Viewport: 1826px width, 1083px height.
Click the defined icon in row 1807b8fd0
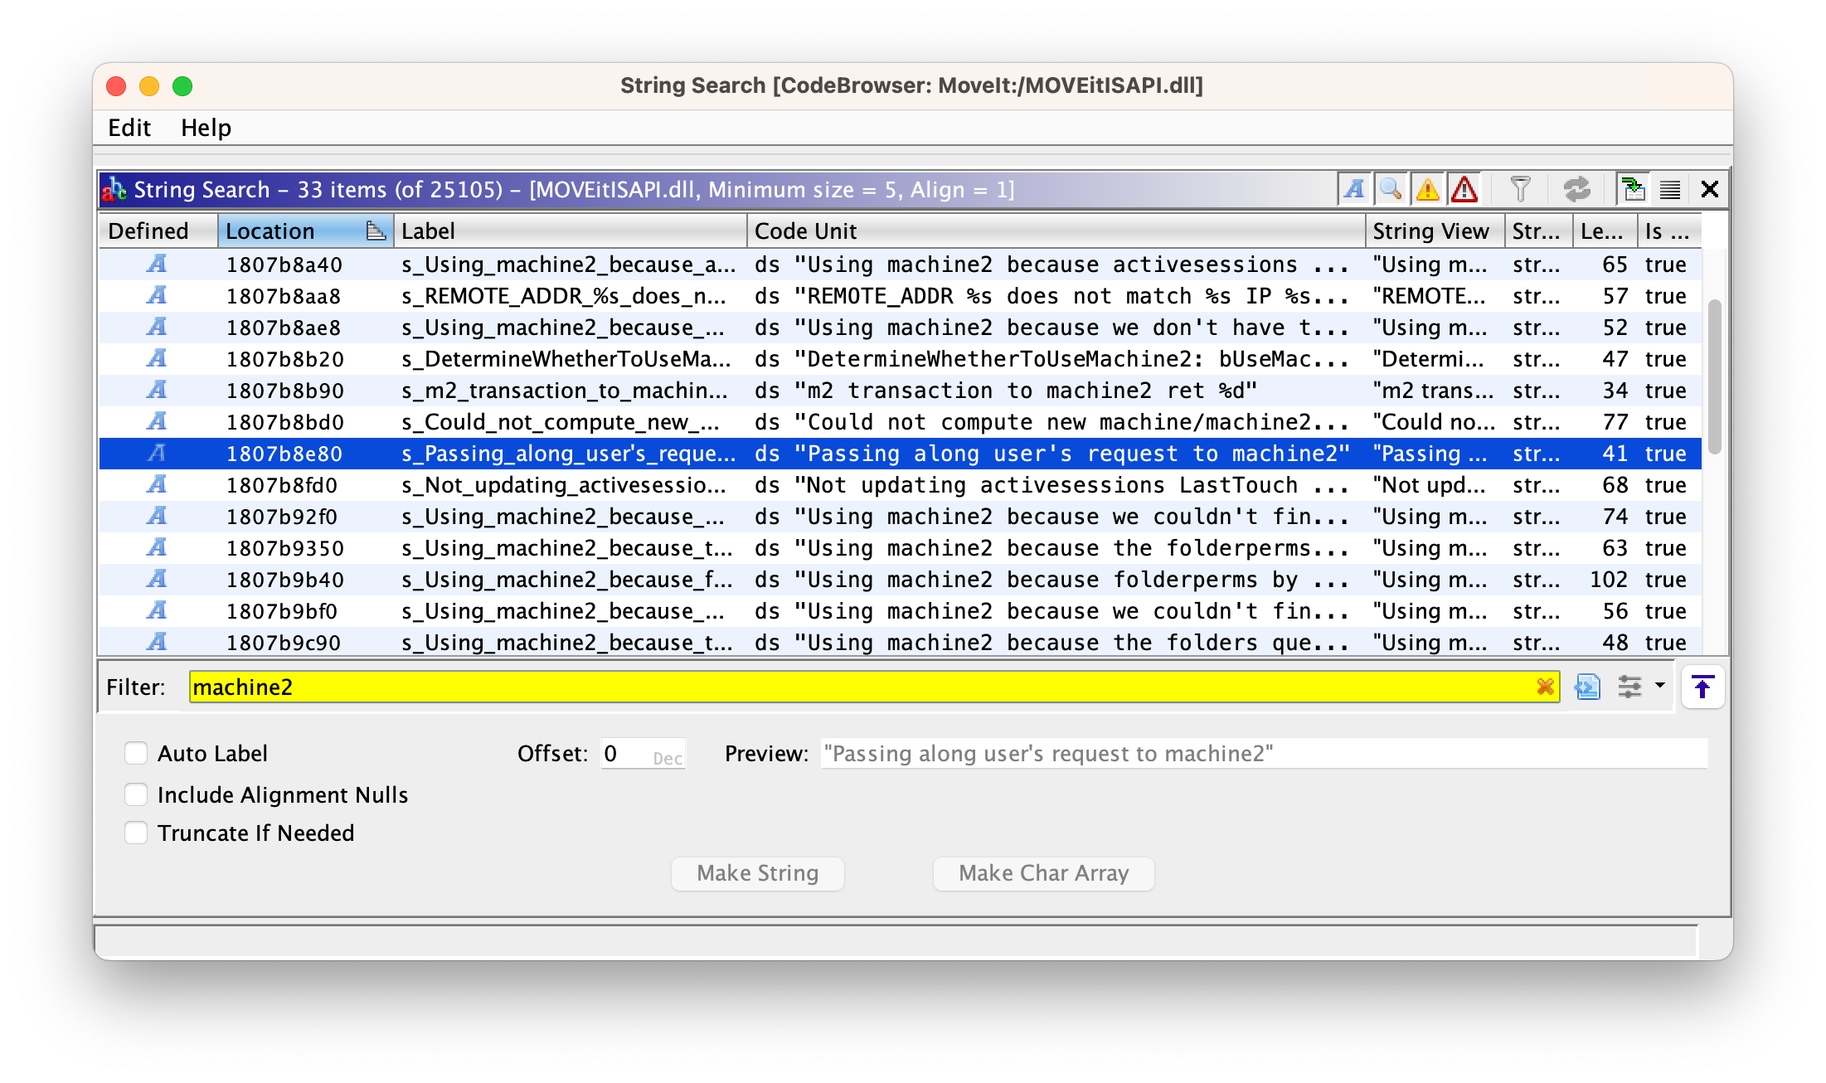pyautogui.click(x=157, y=484)
